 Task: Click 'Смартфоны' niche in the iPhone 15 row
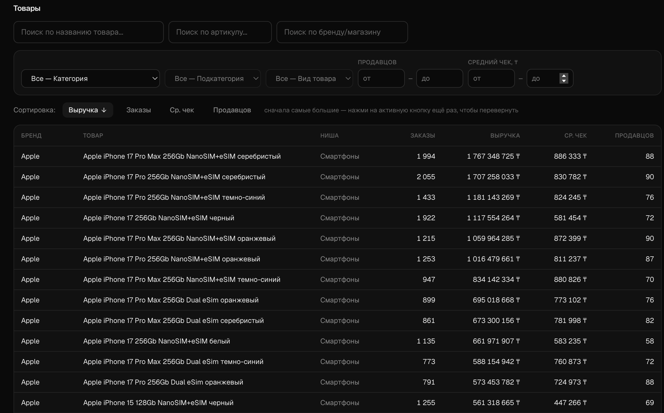tap(340, 403)
